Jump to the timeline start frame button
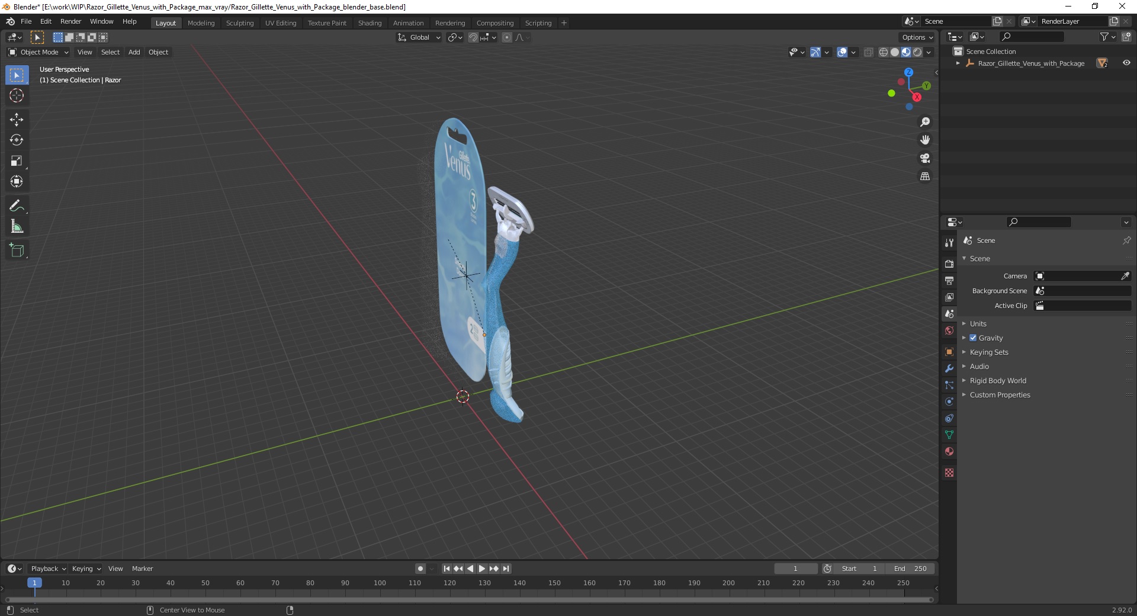This screenshot has height=616, width=1137. (447, 569)
